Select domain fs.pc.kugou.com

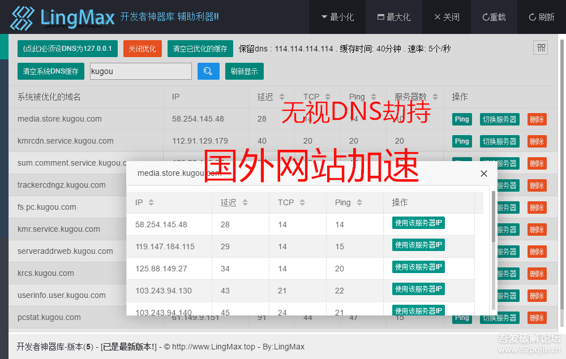47,207
